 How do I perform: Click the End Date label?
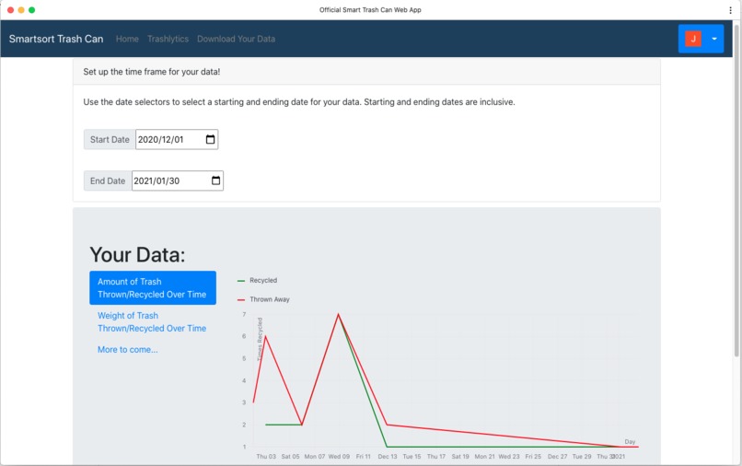[x=108, y=181]
